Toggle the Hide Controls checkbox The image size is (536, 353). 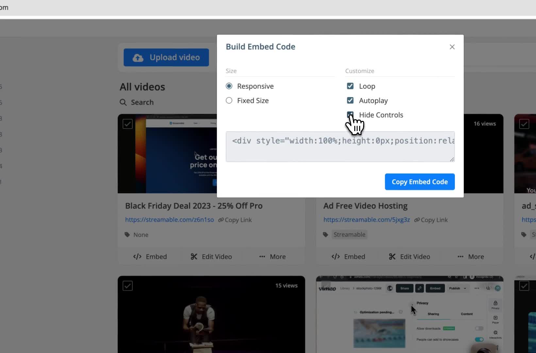pos(350,115)
